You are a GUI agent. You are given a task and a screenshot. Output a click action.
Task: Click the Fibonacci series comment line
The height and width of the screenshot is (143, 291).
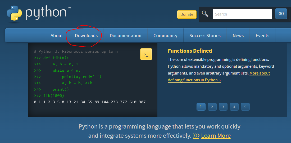click(x=76, y=51)
